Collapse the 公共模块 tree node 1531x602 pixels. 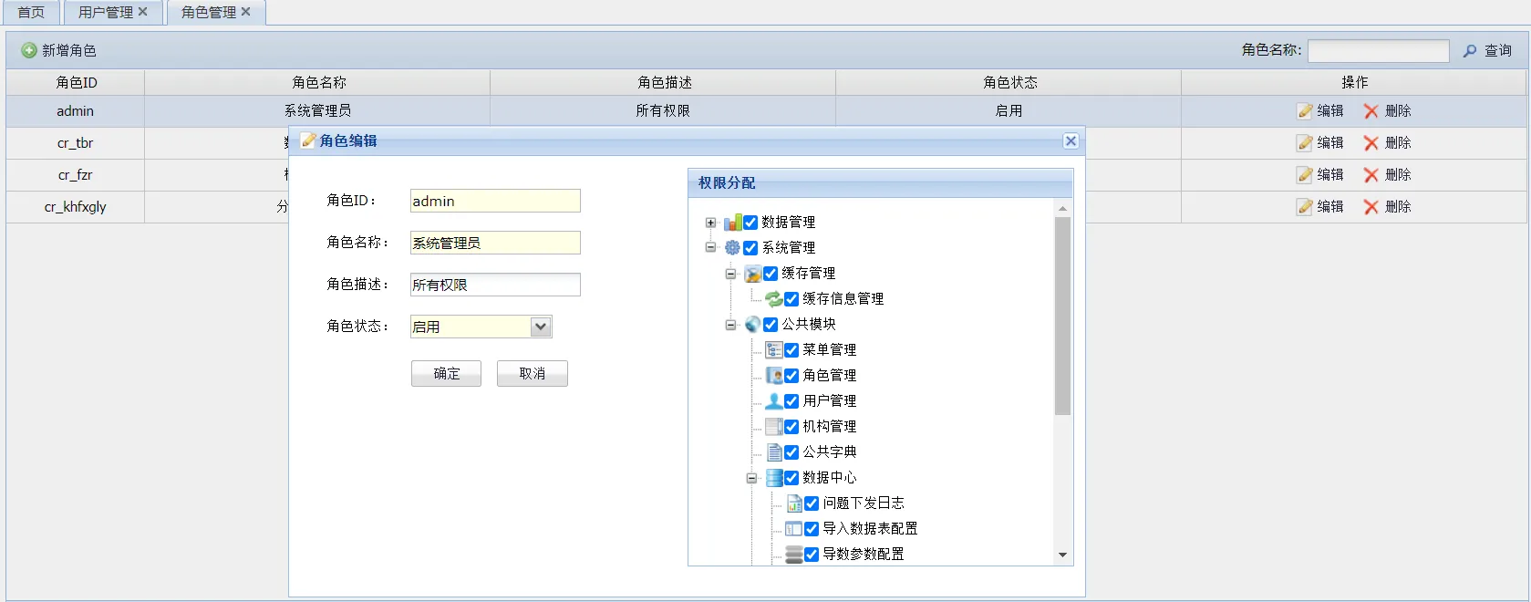[x=730, y=325]
